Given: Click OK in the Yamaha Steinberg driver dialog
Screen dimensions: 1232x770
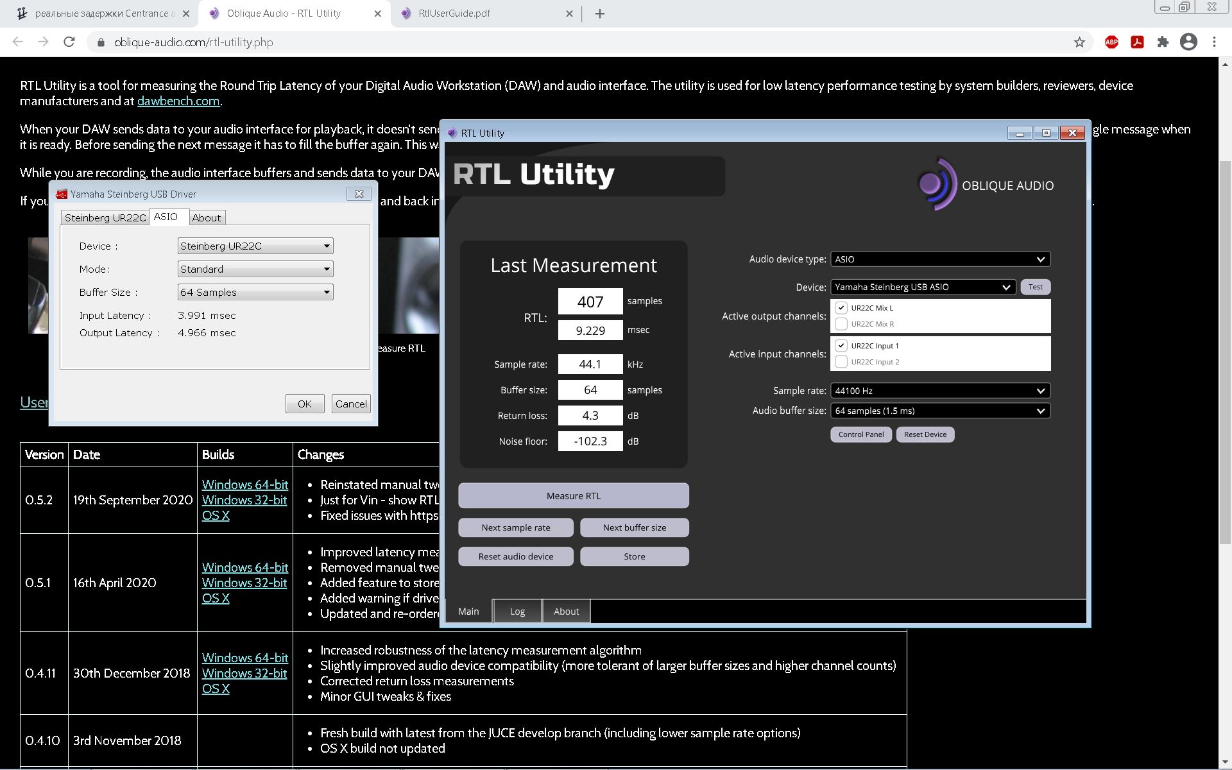Looking at the screenshot, I should (x=305, y=404).
